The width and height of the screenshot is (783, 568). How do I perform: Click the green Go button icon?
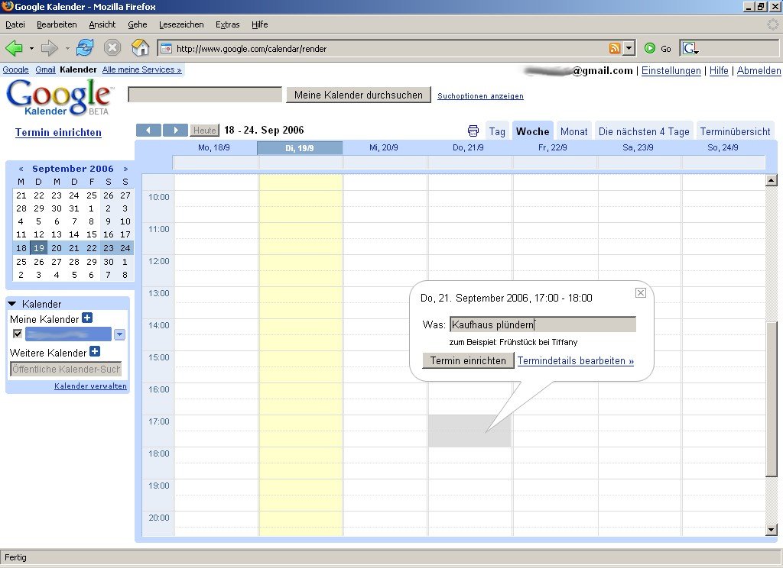(x=650, y=48)
